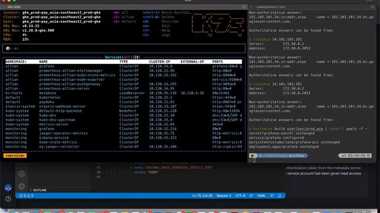Click the EXTERNAL-IP column header
380x213 pixels.
(192, 62)
